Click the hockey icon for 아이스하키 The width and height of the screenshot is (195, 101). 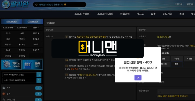point(4,99)
